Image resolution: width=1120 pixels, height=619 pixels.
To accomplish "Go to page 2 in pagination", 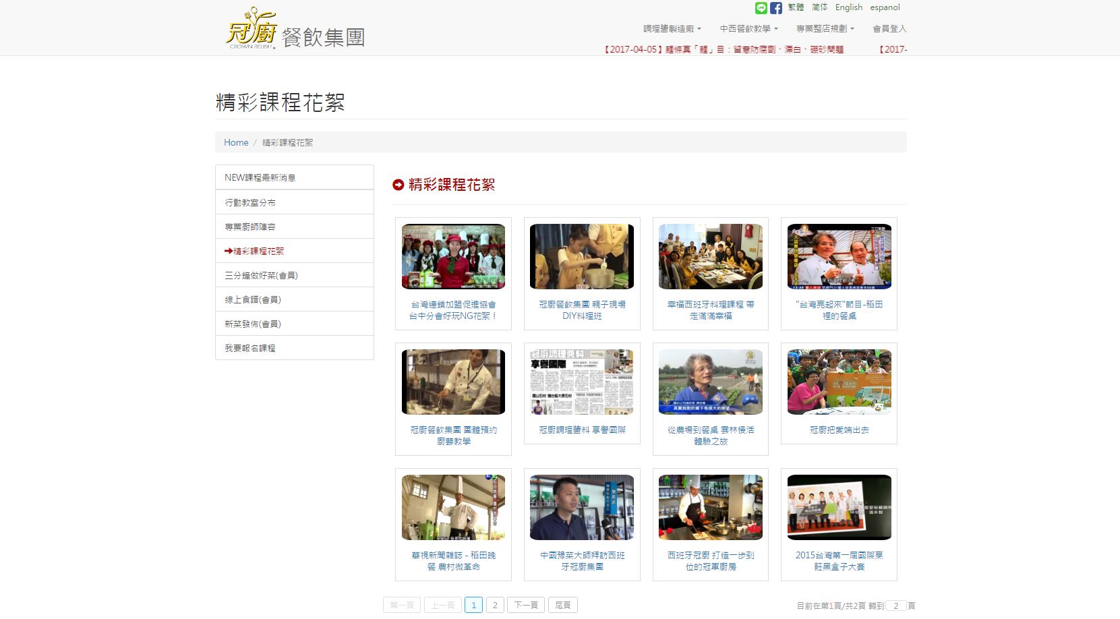I will [x=495, y=605].
